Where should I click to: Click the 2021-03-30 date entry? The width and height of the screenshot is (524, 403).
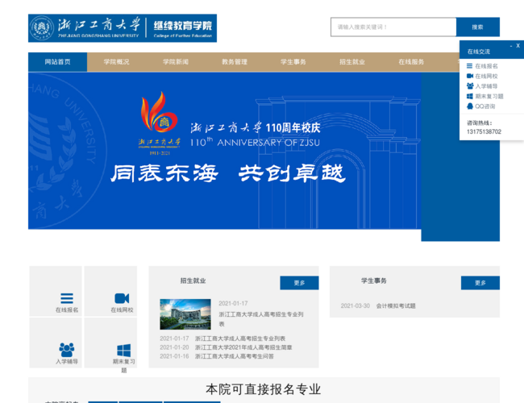pos(356,305)
